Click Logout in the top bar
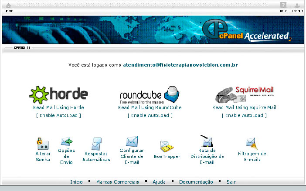Viewport: 306px width, 191px height. [297, 7]
